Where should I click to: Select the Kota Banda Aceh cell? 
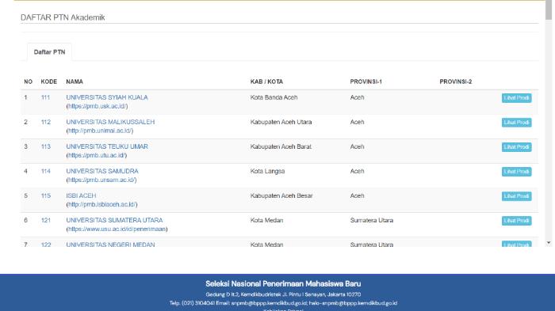point(274,97)
